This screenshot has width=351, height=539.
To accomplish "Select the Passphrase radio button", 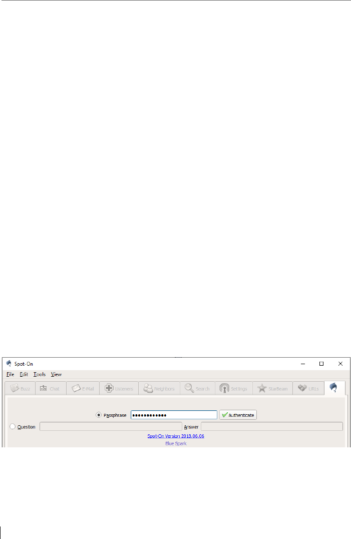I will point(99,415).
